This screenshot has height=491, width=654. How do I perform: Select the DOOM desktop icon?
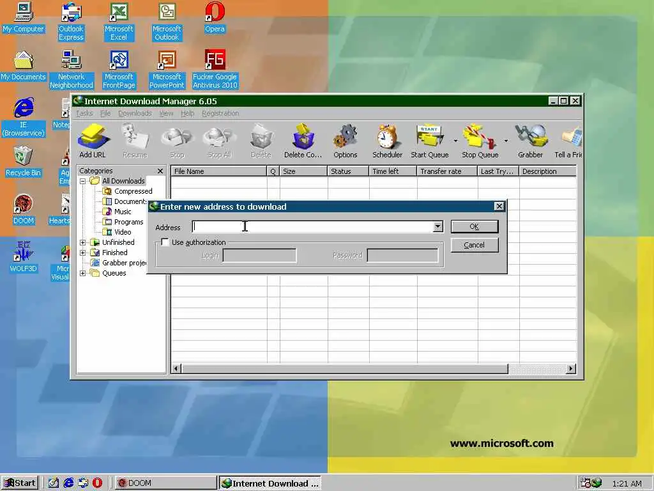(x=24, y=210)
